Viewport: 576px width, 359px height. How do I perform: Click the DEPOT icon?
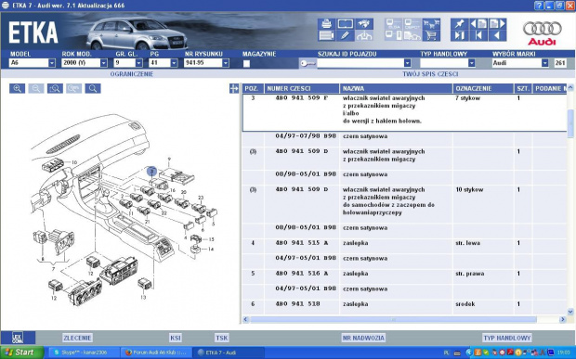click(412, 24)
